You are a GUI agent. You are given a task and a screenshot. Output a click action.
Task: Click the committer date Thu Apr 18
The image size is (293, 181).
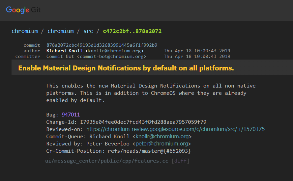coord(197,56)
